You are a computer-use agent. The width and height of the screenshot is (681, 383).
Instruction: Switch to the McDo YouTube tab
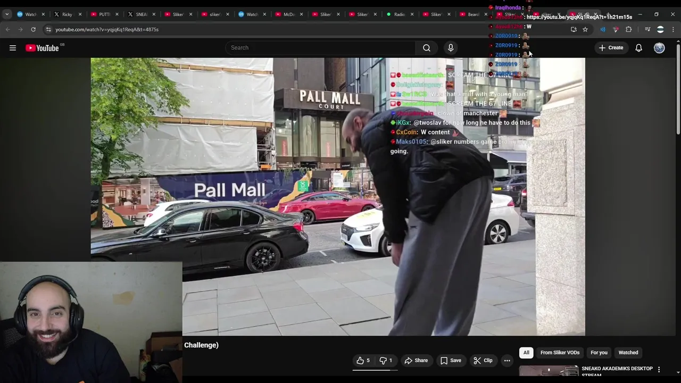(x=289, y=14)
